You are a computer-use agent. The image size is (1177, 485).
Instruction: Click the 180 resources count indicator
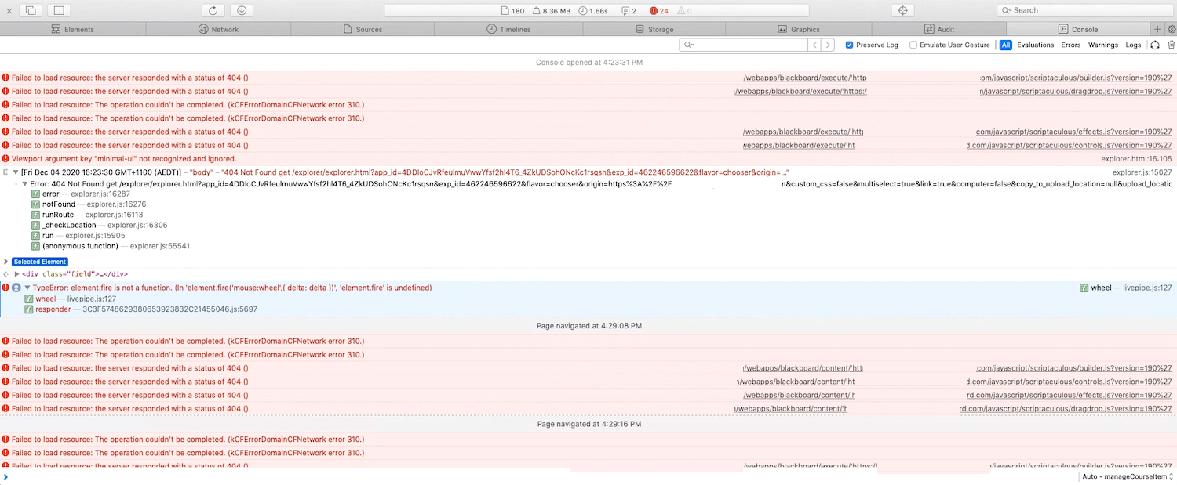(x=512, y=11)
